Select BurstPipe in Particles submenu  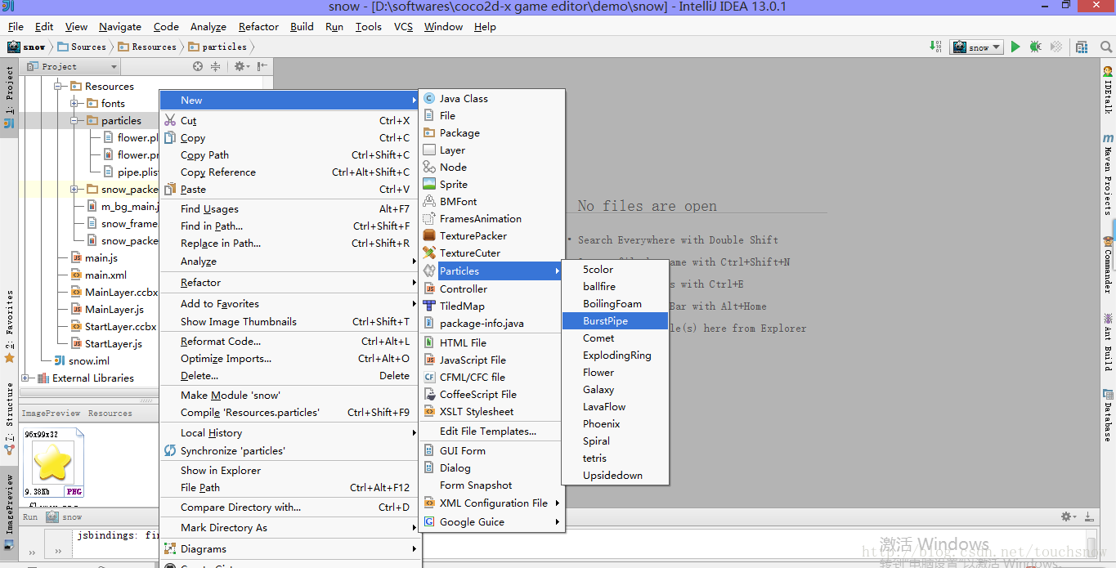tap(615, 320)
